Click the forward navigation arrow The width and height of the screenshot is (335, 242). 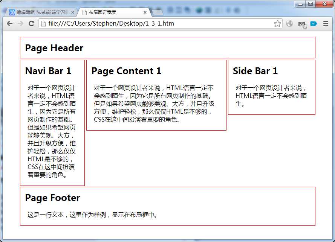(20, 23)
